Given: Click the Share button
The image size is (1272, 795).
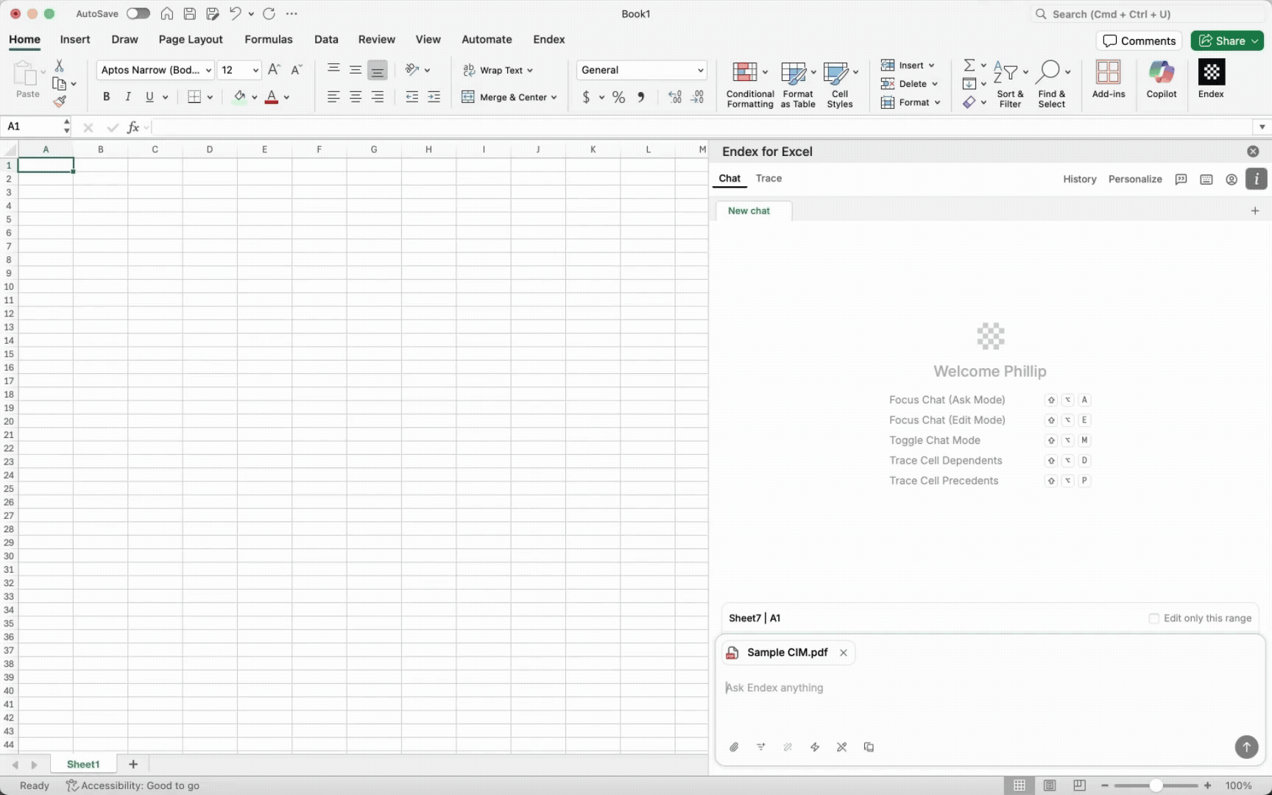Looking at the screenshot, I should click(x=1227, y=41).
